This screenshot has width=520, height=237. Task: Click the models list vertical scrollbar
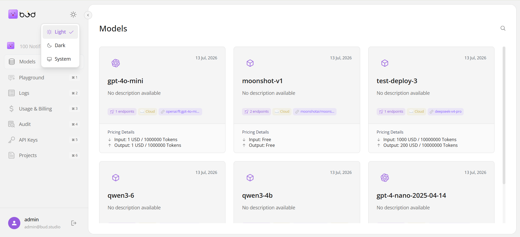[504, 115]
